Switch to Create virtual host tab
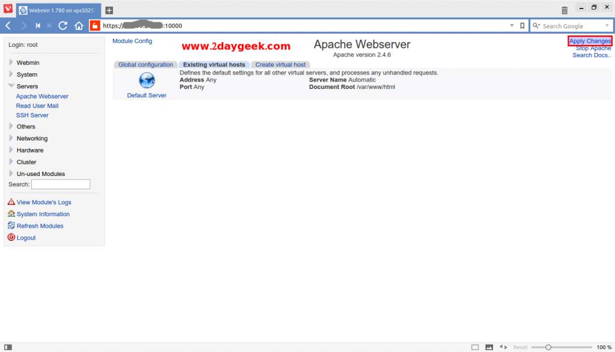This screenshot has width=615, height=352. [x=280, y=64]
